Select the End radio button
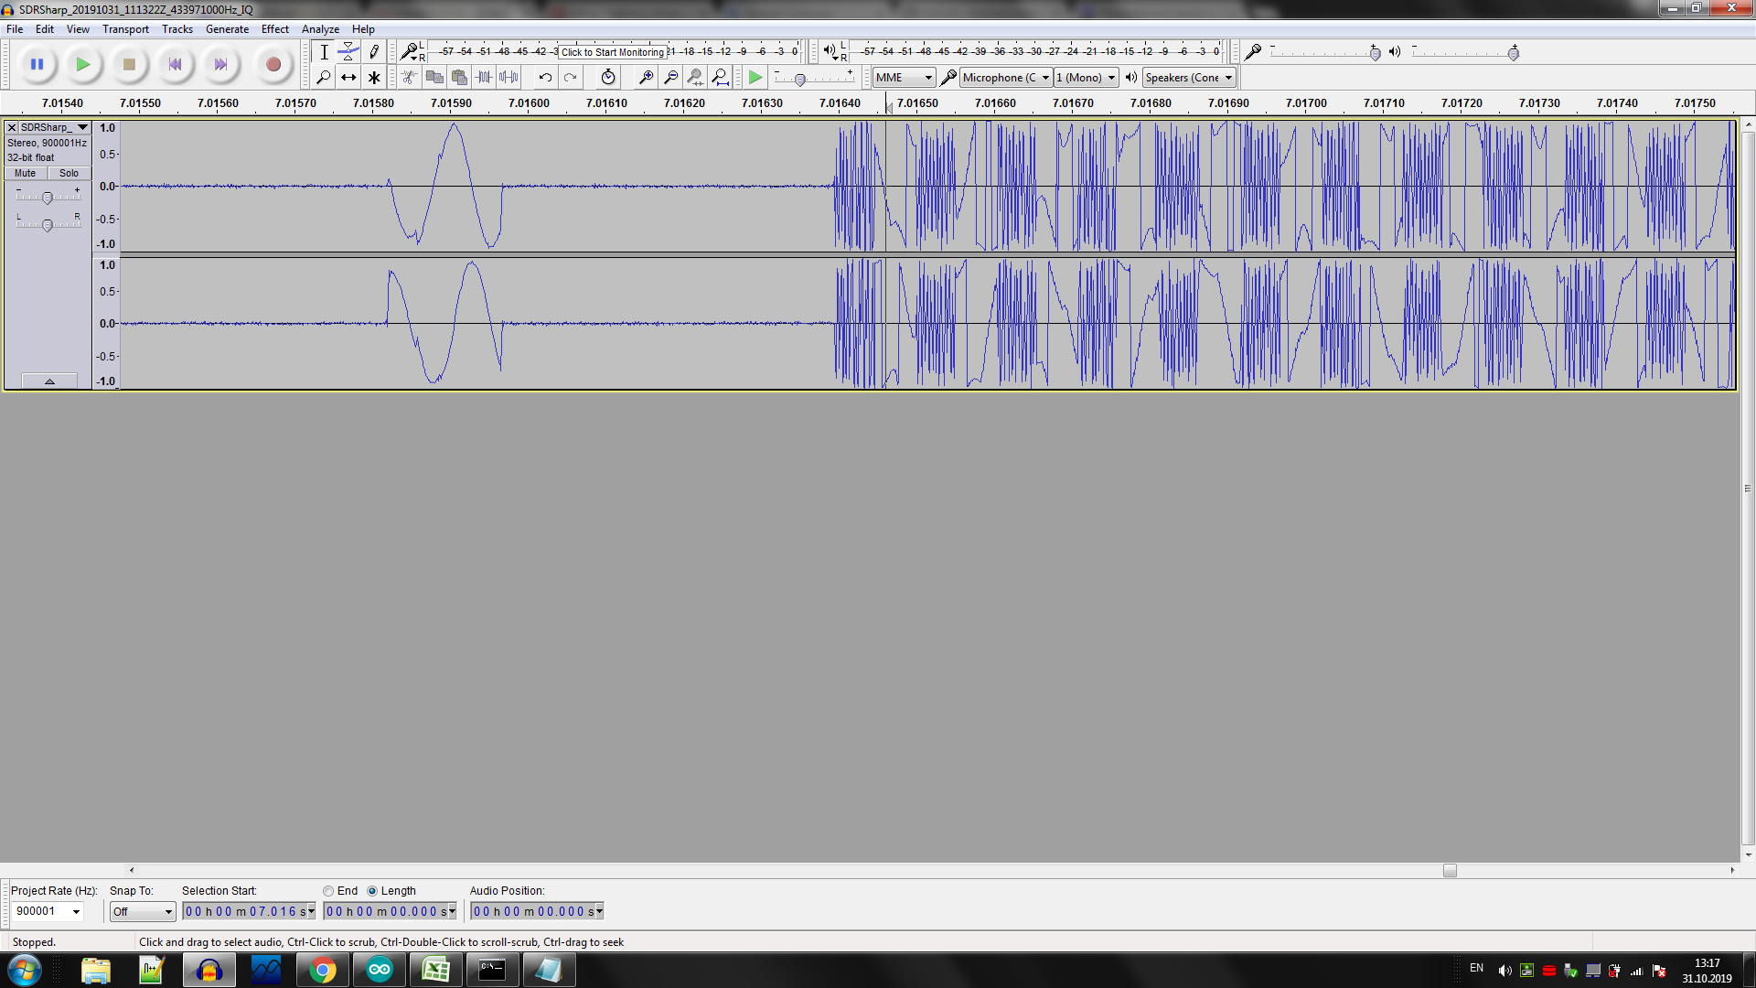Screen dimensions: 1756x988 point(327,891)
